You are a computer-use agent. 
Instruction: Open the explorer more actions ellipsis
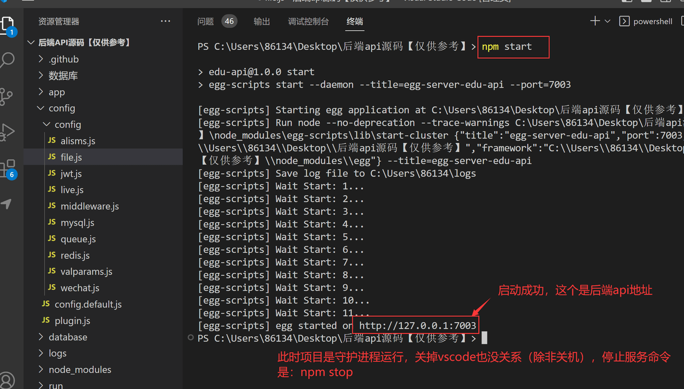pos(166,21)
